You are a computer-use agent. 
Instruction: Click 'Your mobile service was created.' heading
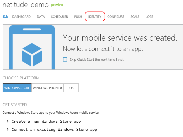pos(120,38)
